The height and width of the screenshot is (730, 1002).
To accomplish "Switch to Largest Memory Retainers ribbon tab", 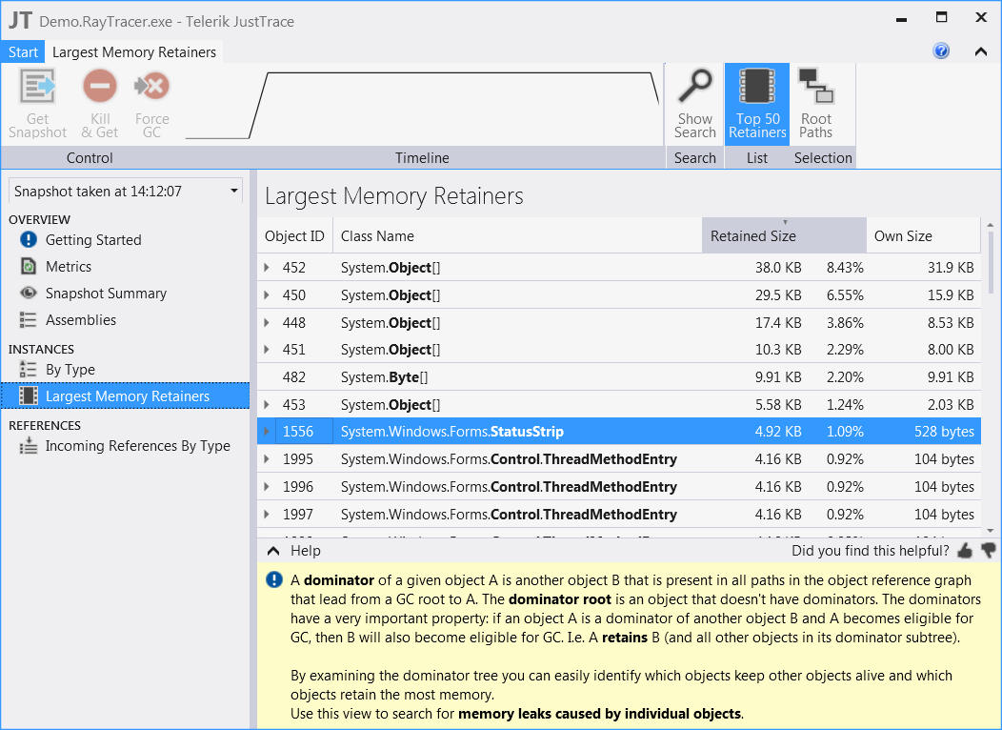I will pos(134,51).
